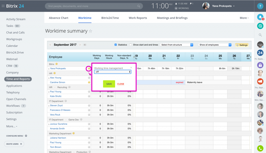The image size is (266, 153).
Task: Open Telephony in the left menu
Action: (13, 92)
